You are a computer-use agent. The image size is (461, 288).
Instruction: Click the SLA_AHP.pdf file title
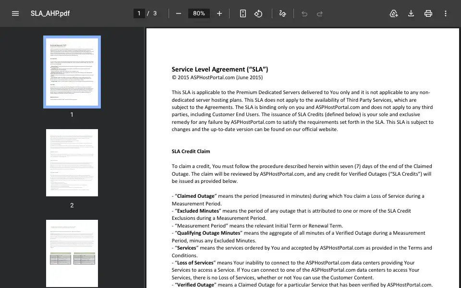pos(50,13)
